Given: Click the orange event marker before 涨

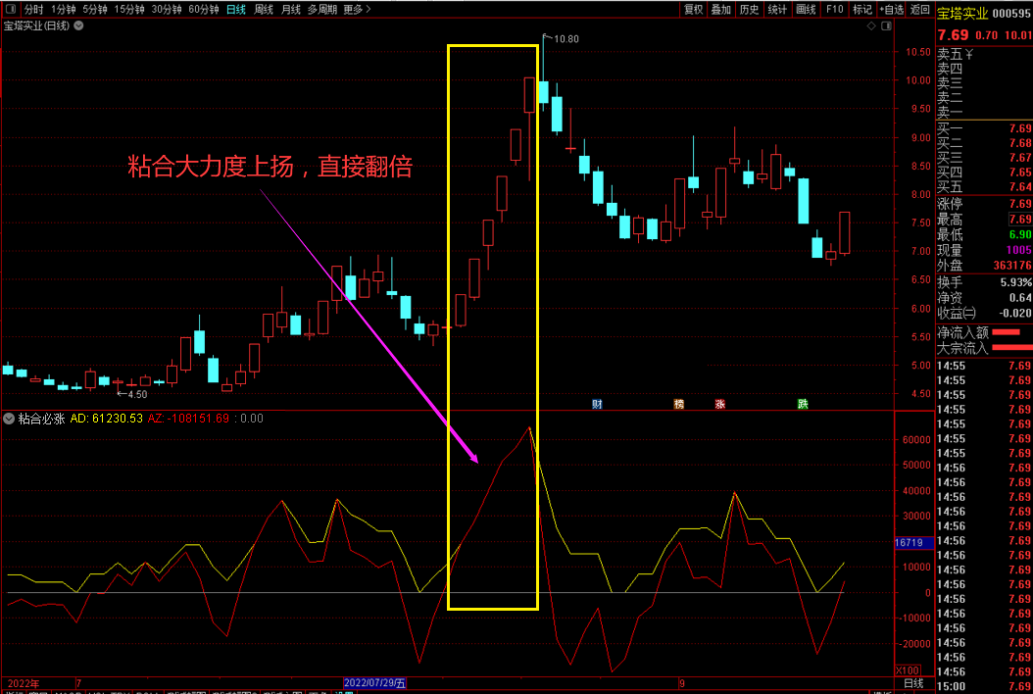Looking at the screenshot, I should (x=679, y=404).
